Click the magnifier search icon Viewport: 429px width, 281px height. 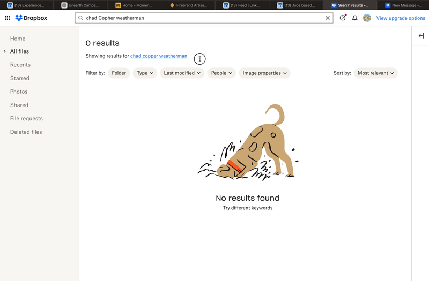pyautogui.click(x=81, y=18)
